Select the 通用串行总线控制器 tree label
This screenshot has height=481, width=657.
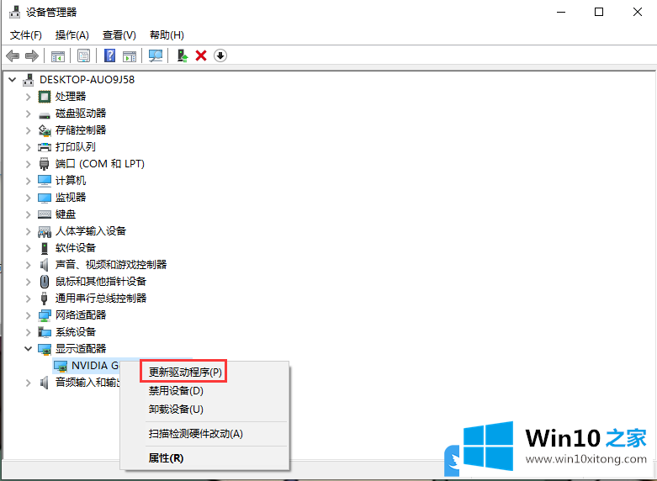tap(101, 299)
